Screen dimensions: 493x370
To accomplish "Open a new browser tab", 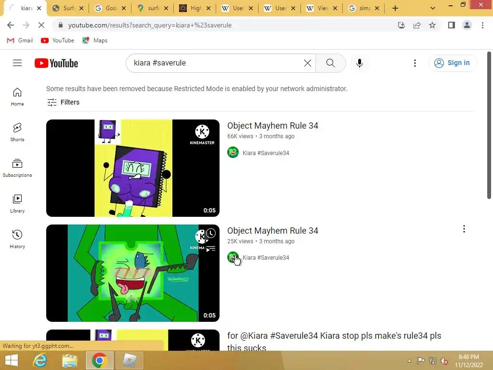I will tap(395, 8).
